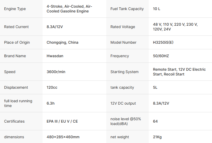The width and height of the screenshot is (212, 143).
Task: Click the Chongqing, China value
Action: pos(62,42)
